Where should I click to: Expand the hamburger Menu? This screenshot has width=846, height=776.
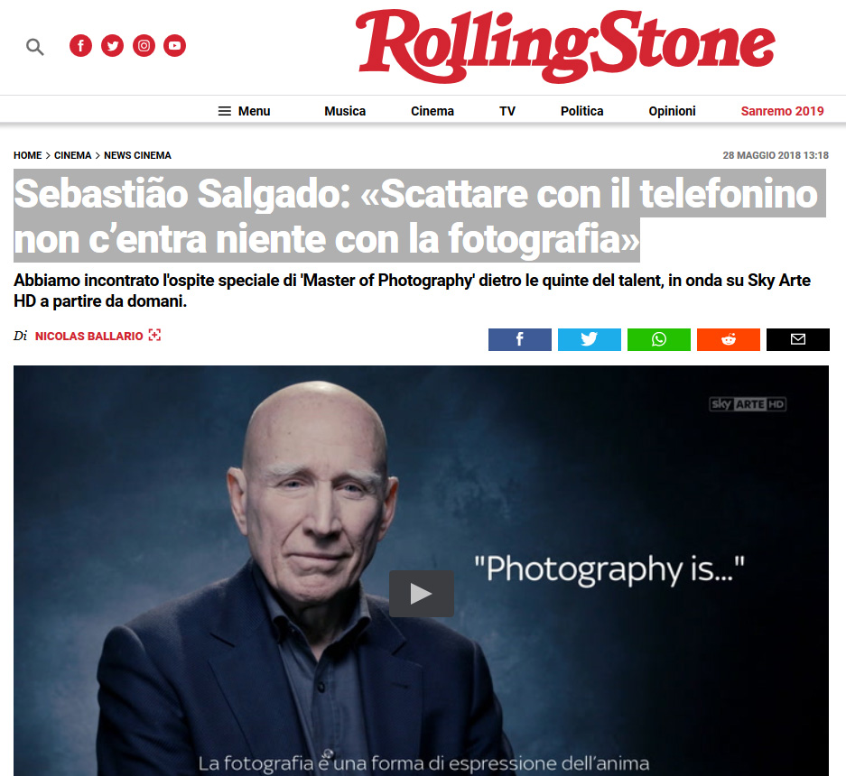244,111
